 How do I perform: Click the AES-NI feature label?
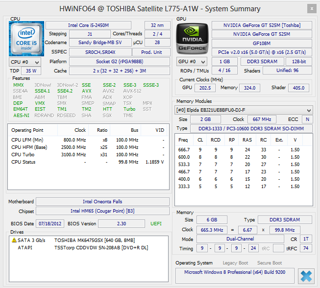tap(22, 116)
